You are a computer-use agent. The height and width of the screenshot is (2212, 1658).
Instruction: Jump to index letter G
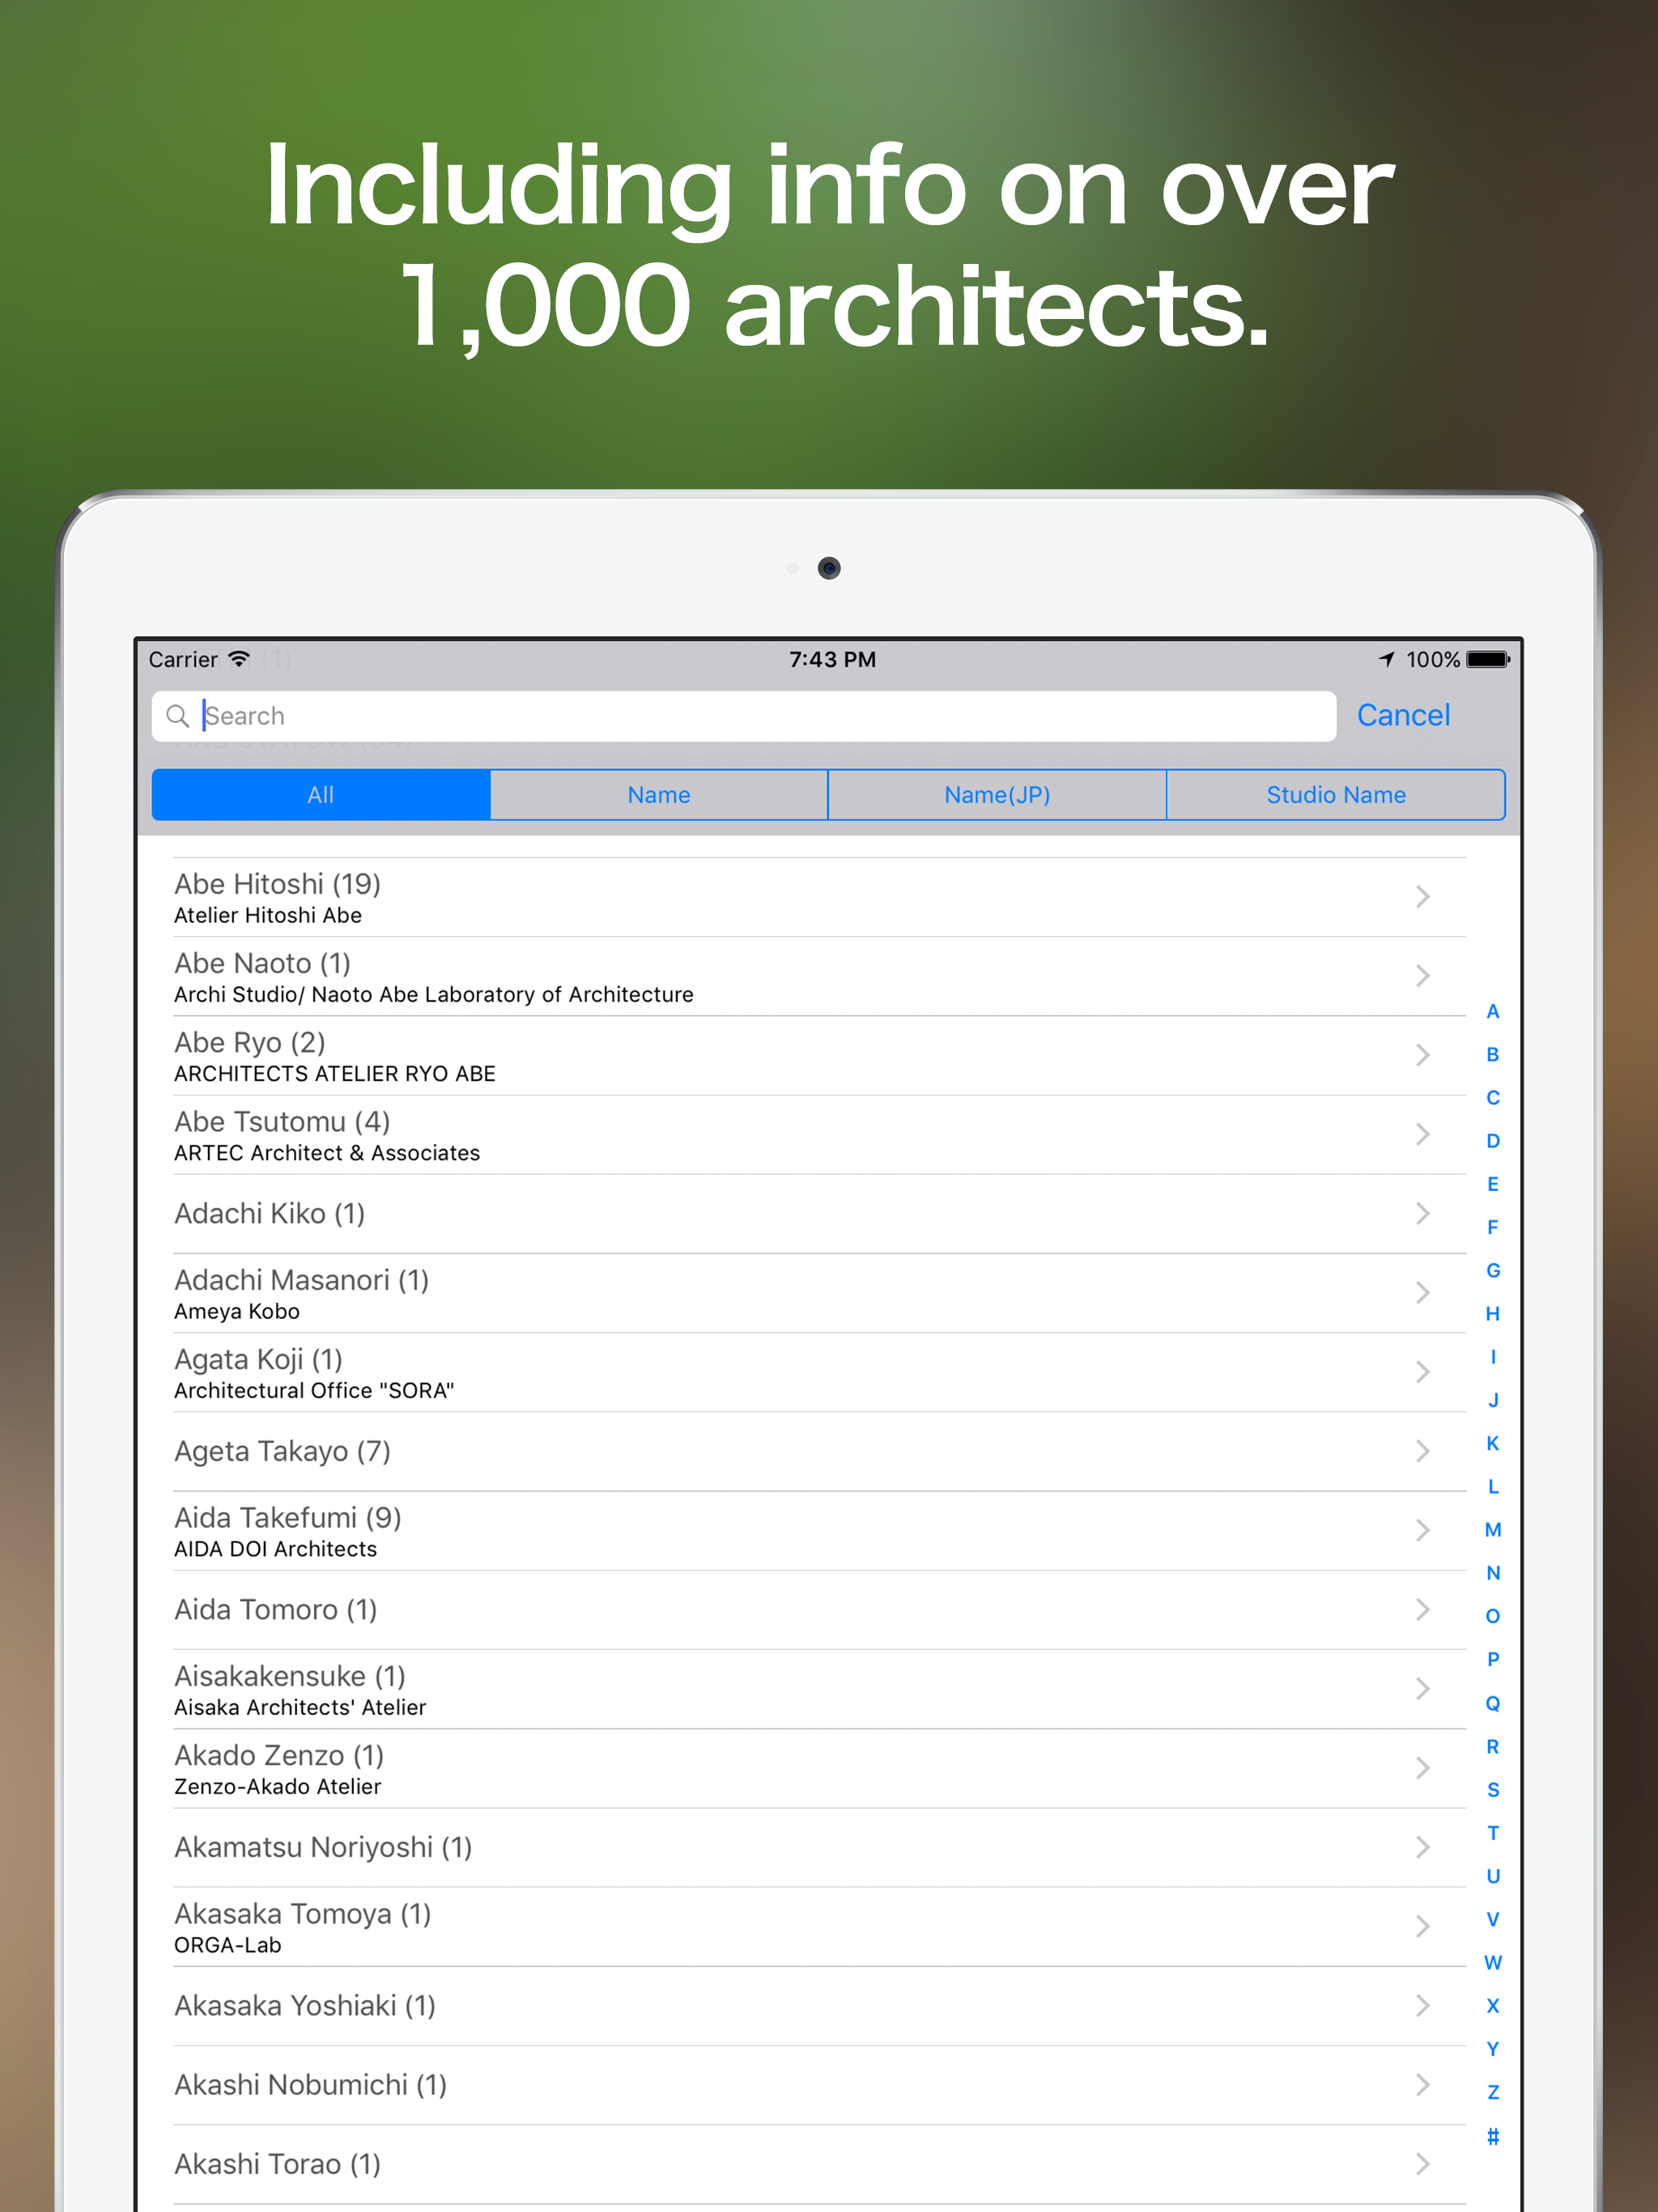[x=1493, y=1270]
